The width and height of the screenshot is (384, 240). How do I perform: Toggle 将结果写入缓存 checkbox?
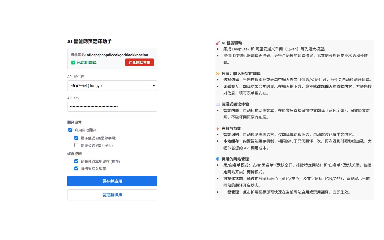coord(76,169)
